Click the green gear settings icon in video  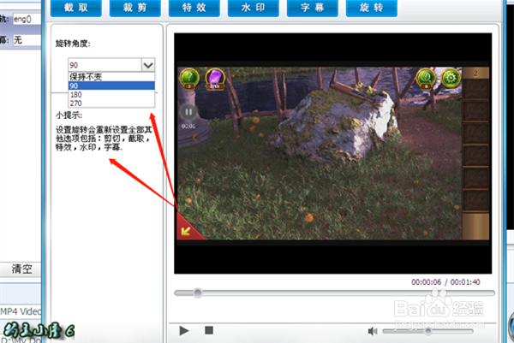[x=451, y=78]
